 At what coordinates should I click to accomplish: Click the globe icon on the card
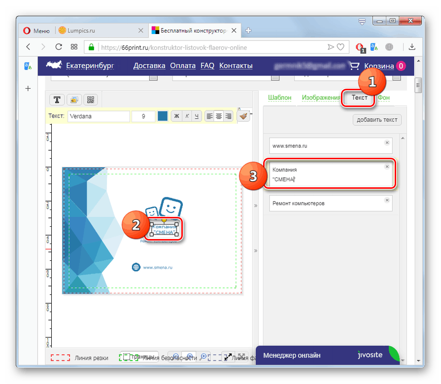tap(136, 267)
